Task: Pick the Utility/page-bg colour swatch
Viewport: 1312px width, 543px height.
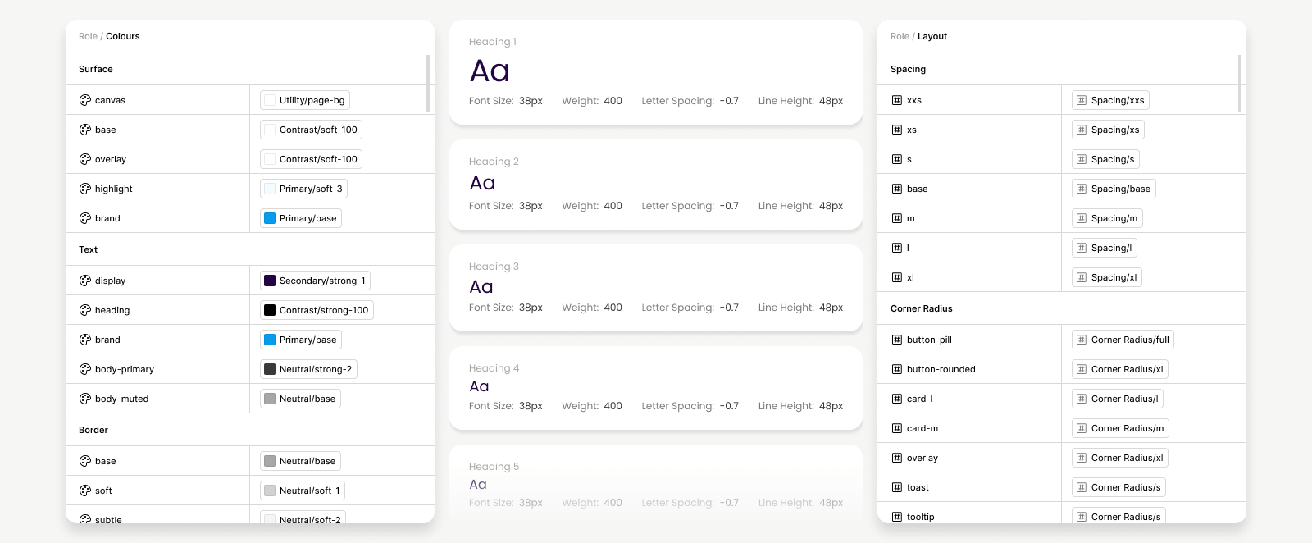Action: point(270,100)
